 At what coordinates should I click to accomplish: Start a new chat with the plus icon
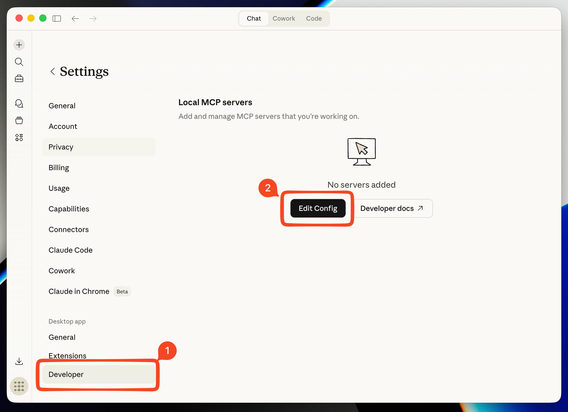(19, 45)
